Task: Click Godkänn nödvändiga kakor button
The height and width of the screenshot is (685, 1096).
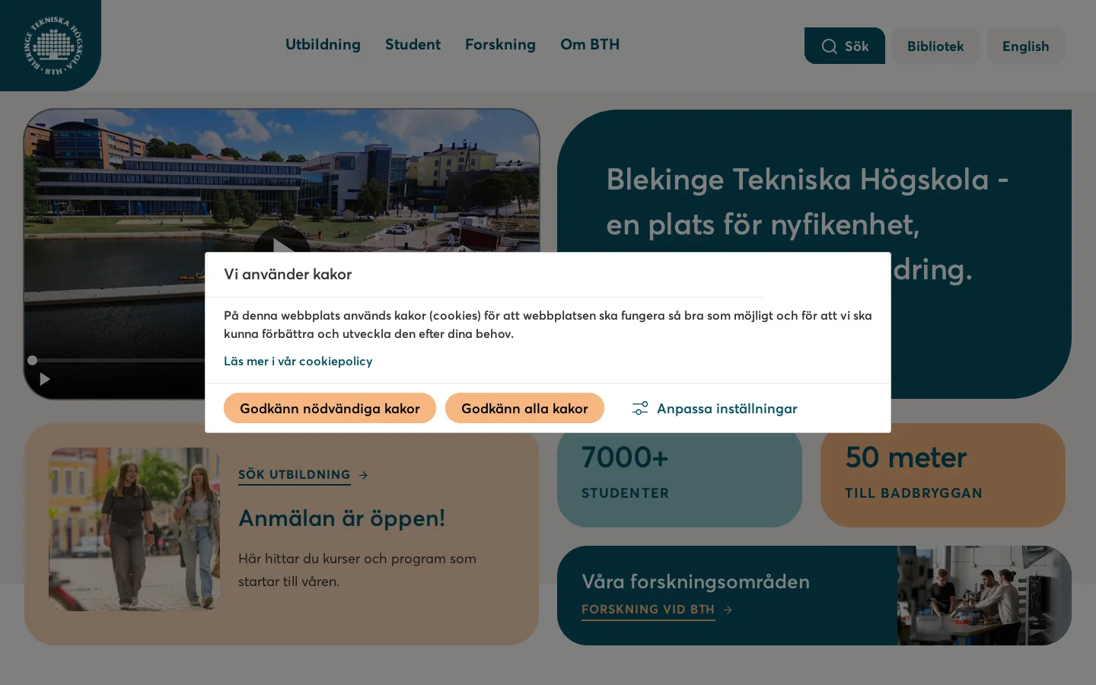Action: [x=330, y=408]
